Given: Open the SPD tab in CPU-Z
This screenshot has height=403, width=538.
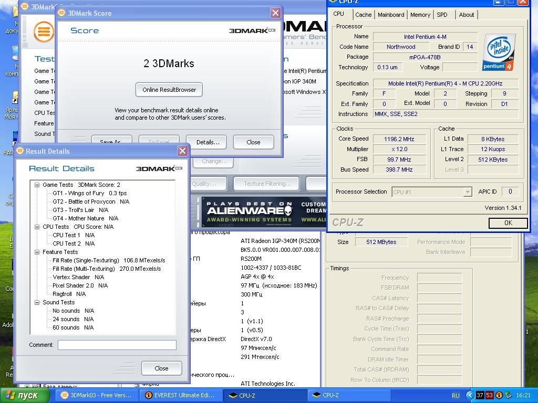Looking at the screenshot, I should pos(442,15).
